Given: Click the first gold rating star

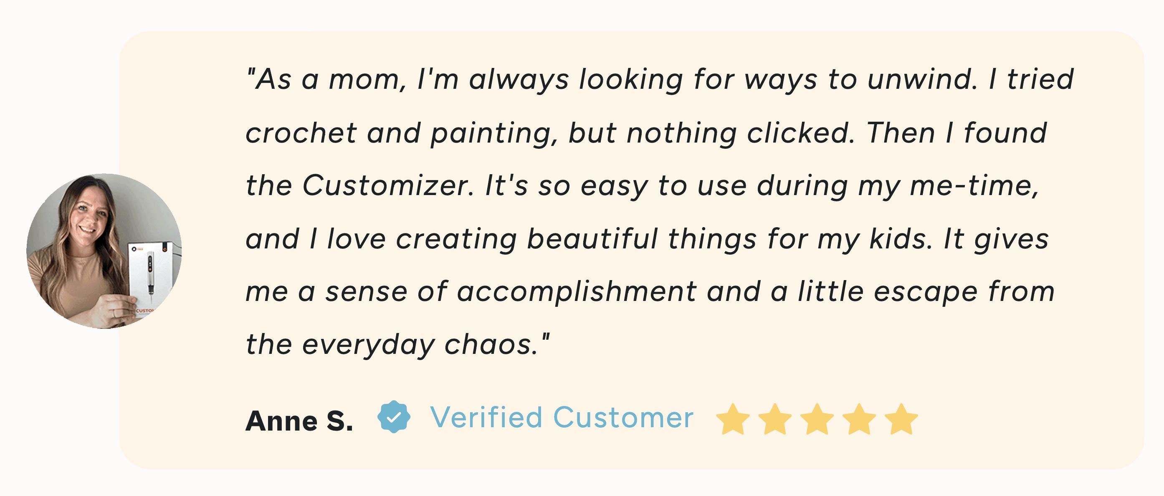Looking at the screenshot, I should click(732, 419).
